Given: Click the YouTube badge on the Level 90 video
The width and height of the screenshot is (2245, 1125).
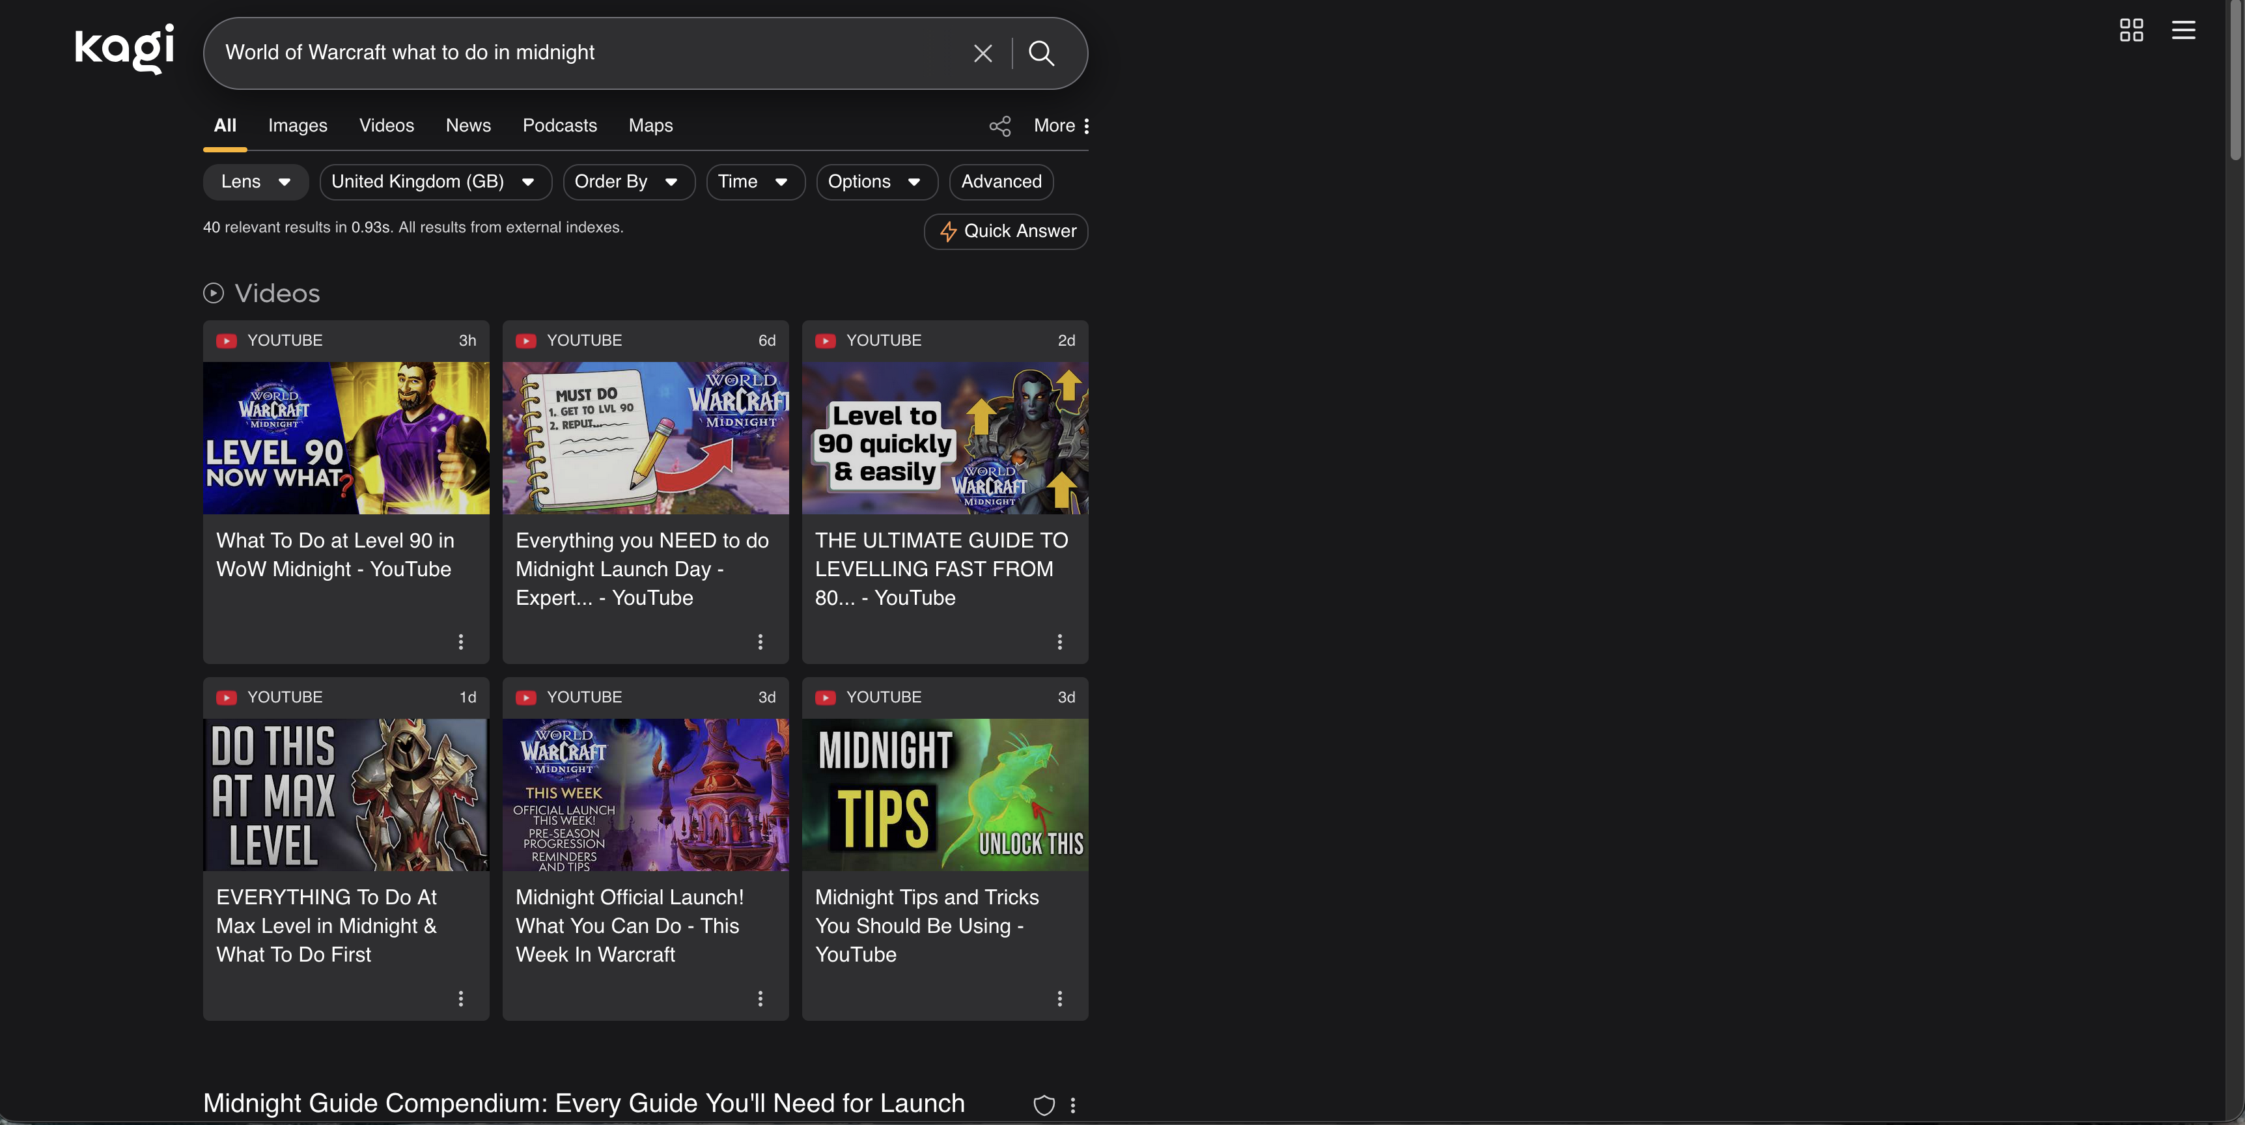Looking at the screenshot, I should coord(270,340).
